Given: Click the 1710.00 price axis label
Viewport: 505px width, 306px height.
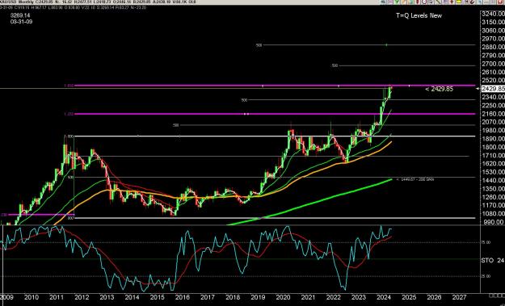Looking at the screenshot, I should click(493, 155).
